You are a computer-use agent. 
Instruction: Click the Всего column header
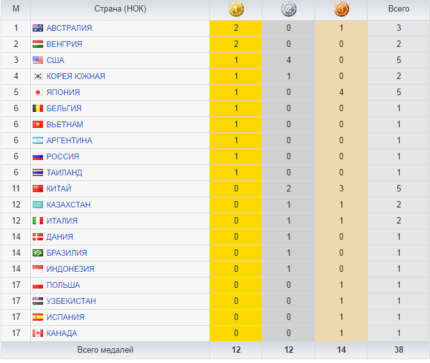click(399, 10)
